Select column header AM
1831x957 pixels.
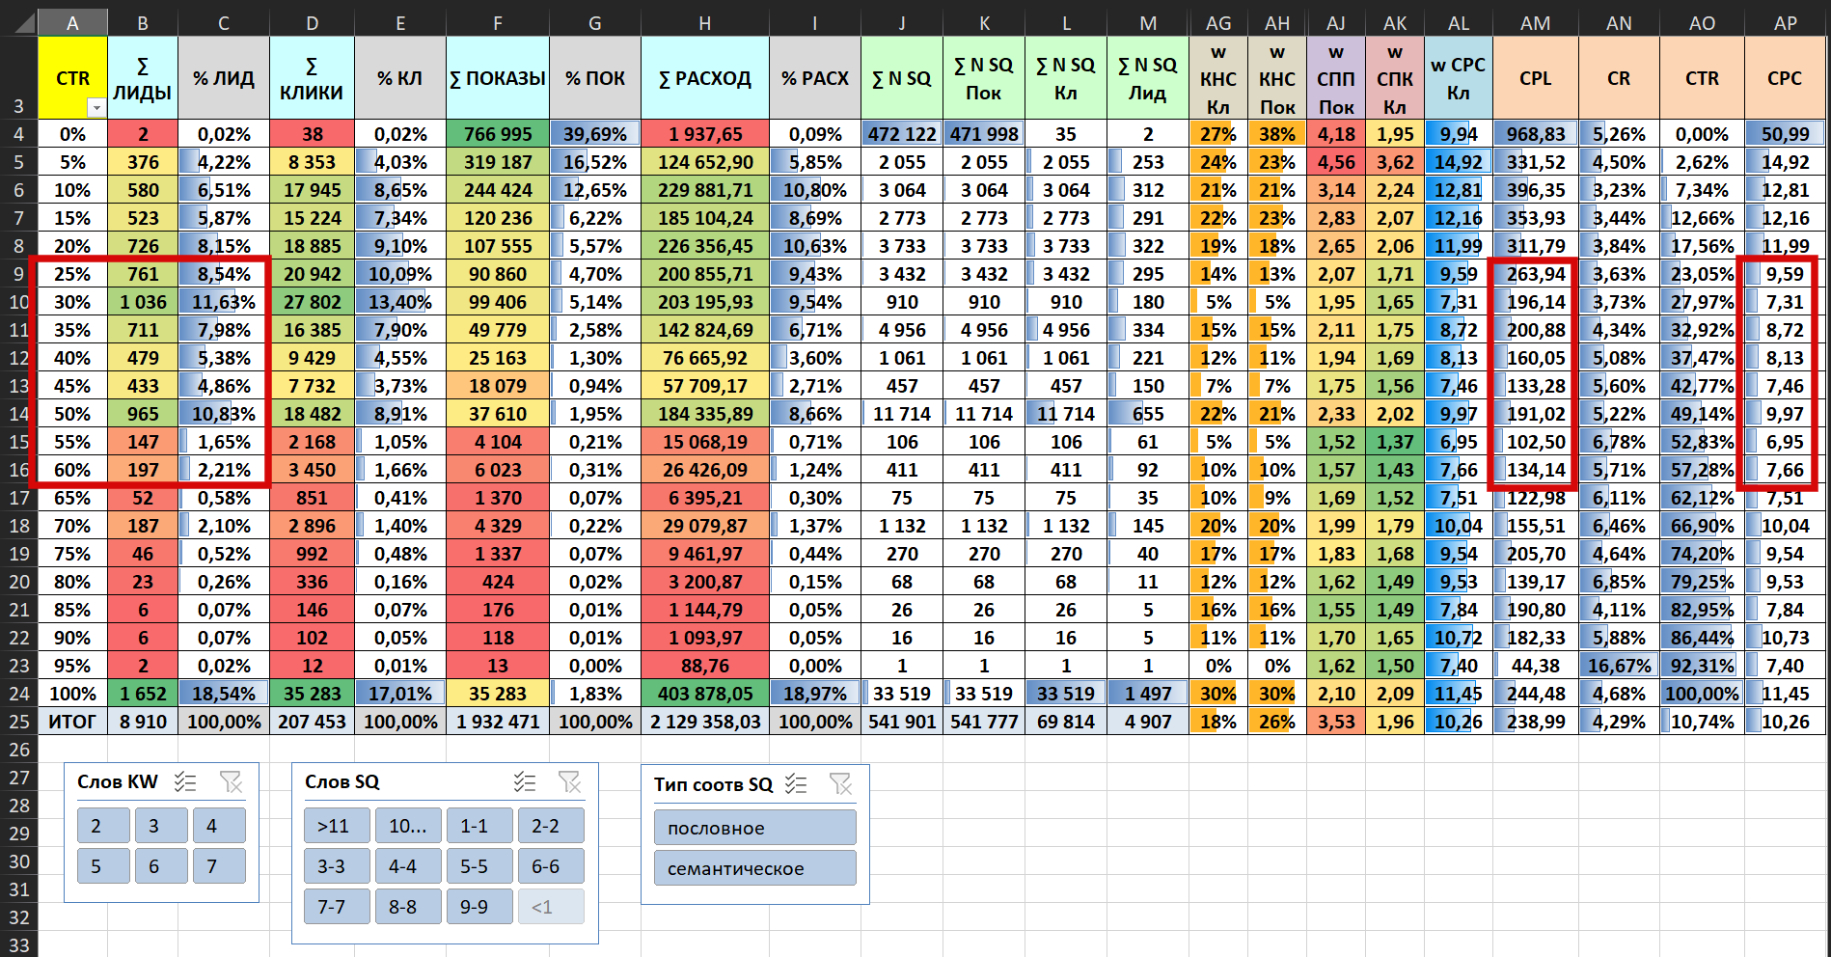1535,23
